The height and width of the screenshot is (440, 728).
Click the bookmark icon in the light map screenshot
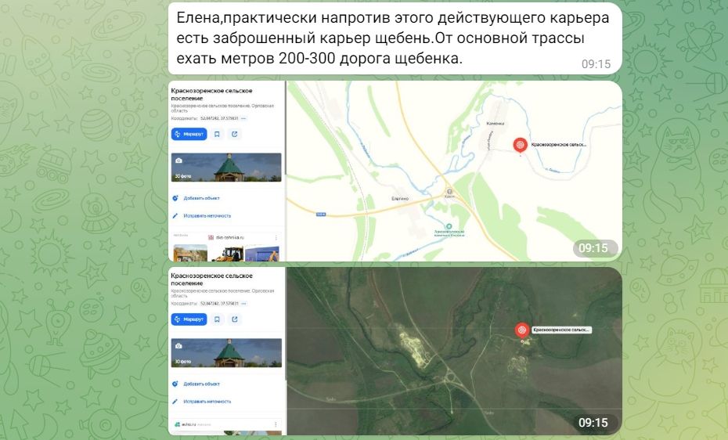218,134
